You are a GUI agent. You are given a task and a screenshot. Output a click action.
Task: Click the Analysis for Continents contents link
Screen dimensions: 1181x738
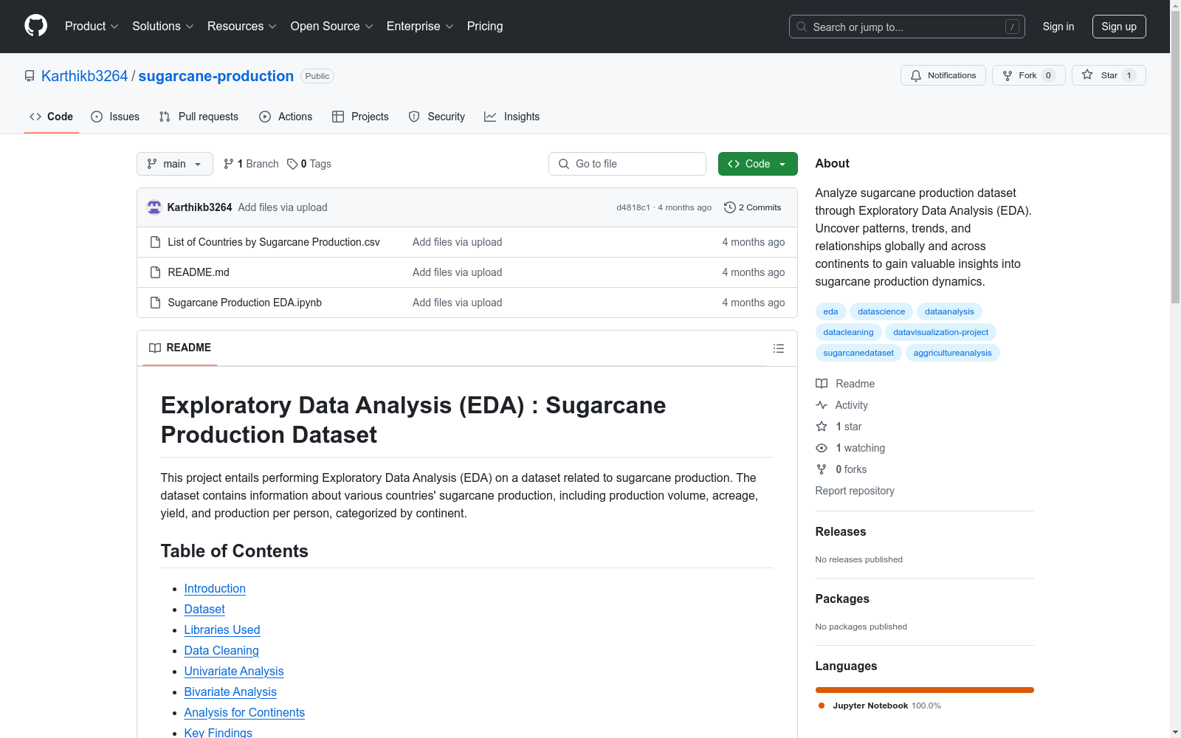coord(244,712)
